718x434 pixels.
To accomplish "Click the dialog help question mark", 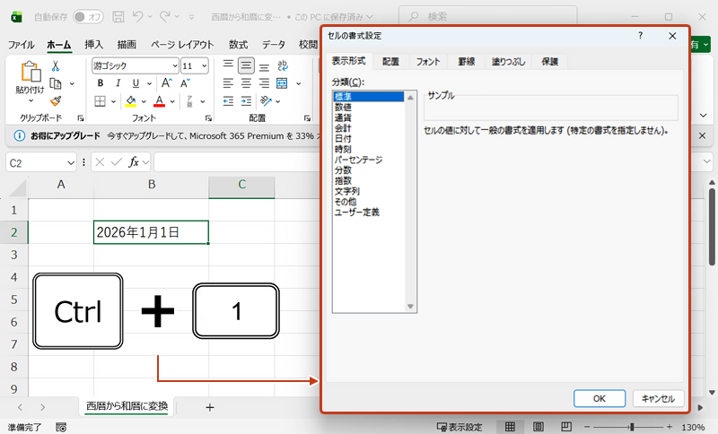I will [x=640, y=36].
